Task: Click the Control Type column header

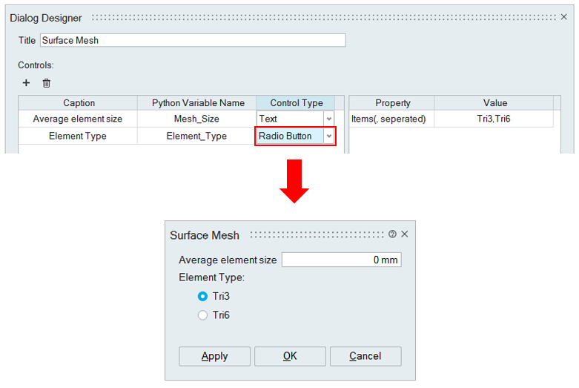Action: (x=297, y=103)
